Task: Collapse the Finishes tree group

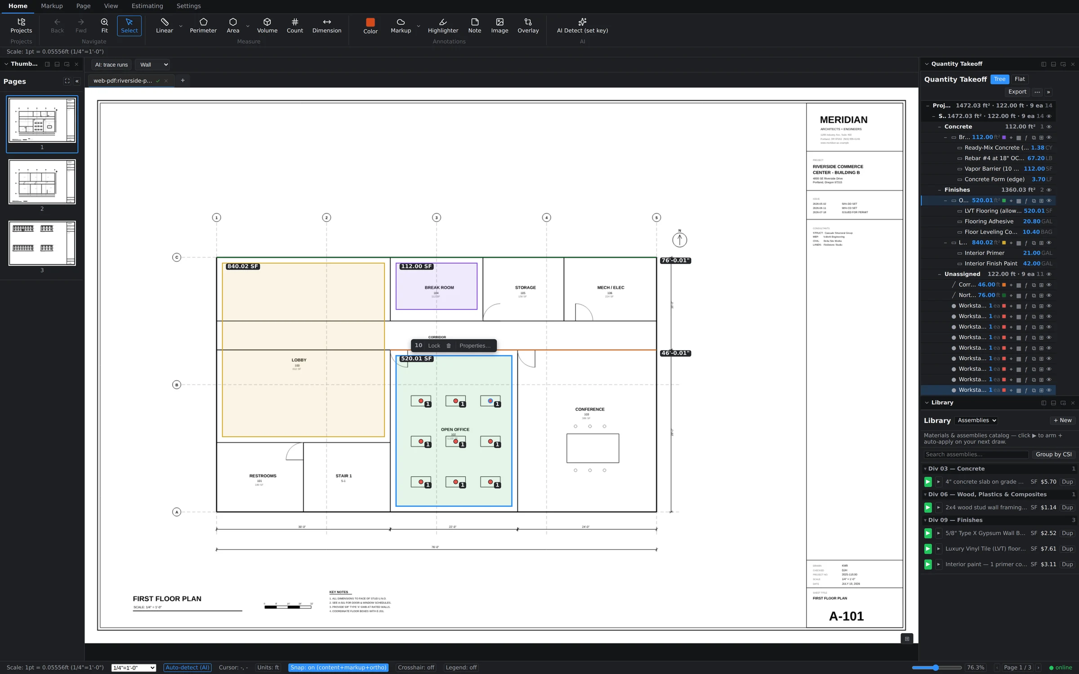Action: click(x=939, y=190)
